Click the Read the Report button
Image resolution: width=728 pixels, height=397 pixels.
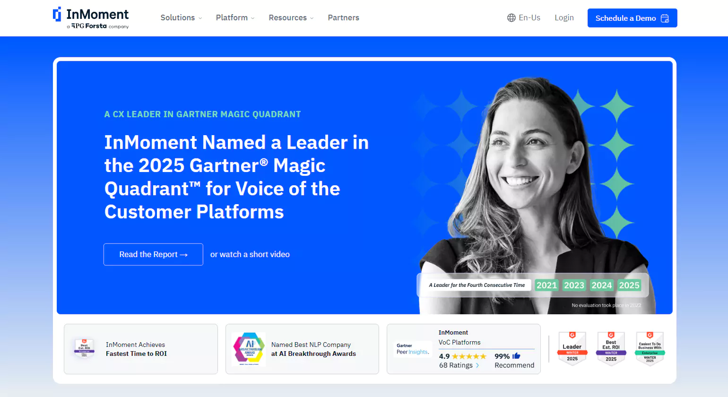coord(153,254)
